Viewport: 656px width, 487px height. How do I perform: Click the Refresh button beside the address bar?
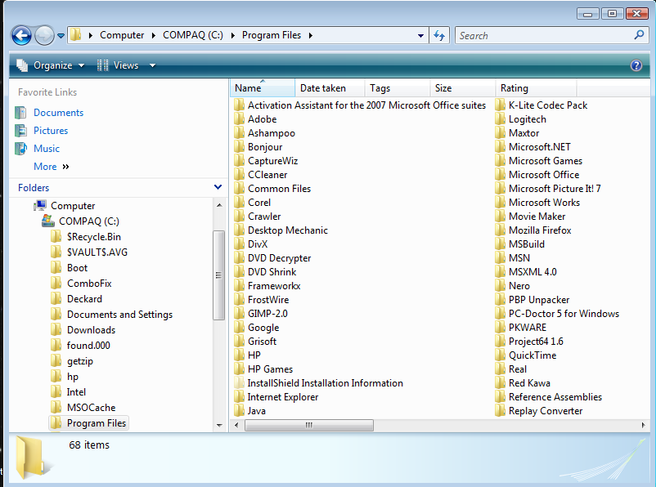pyautogui.click(x=439, y=35)
